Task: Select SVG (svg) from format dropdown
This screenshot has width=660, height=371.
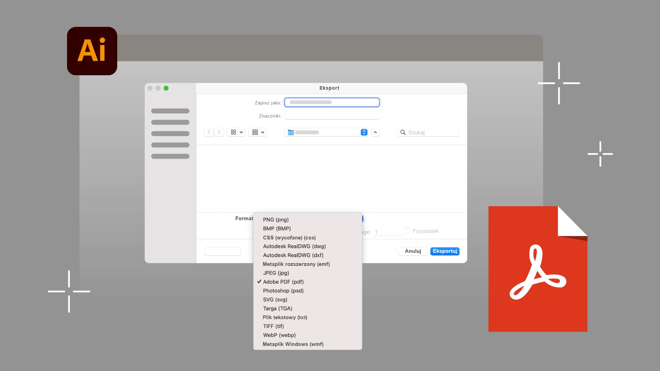Action: (276, 300)
